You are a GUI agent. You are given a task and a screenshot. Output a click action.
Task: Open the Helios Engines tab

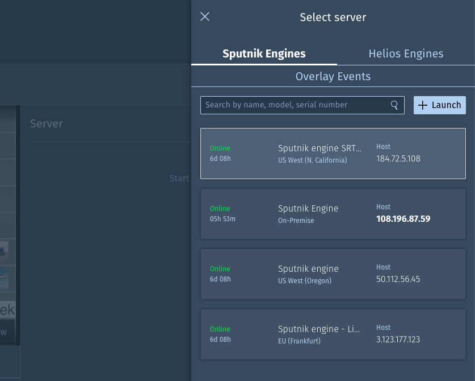[x=406, y=54]
